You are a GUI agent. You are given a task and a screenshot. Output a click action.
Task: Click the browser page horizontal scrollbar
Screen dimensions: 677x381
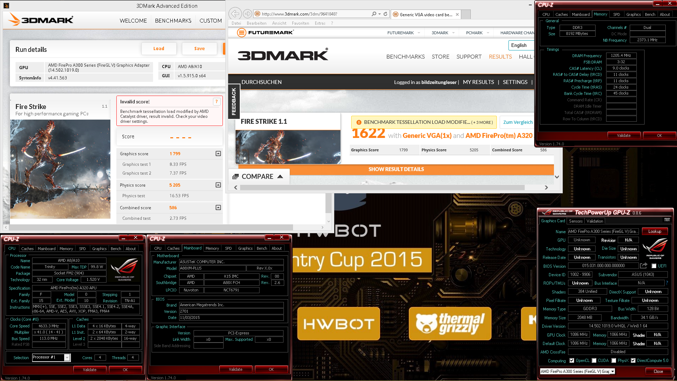click(x=382, y=188)
